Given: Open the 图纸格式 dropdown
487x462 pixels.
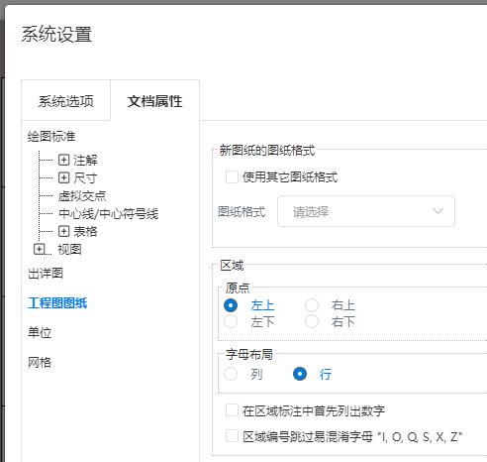Looking at the screenshot, I should click(366, 211).
